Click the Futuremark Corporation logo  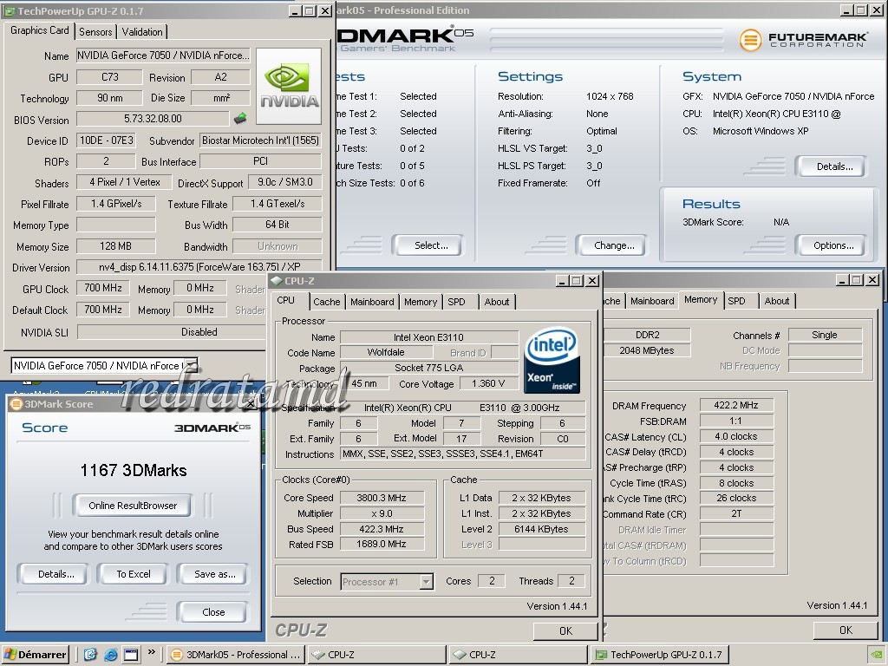pyautogui.click(x=803, y=40)
